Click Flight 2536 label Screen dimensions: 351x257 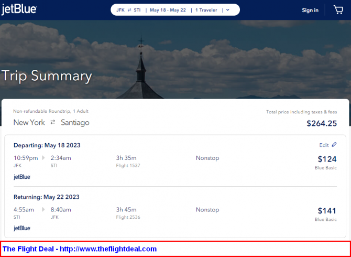pos(128,217)
